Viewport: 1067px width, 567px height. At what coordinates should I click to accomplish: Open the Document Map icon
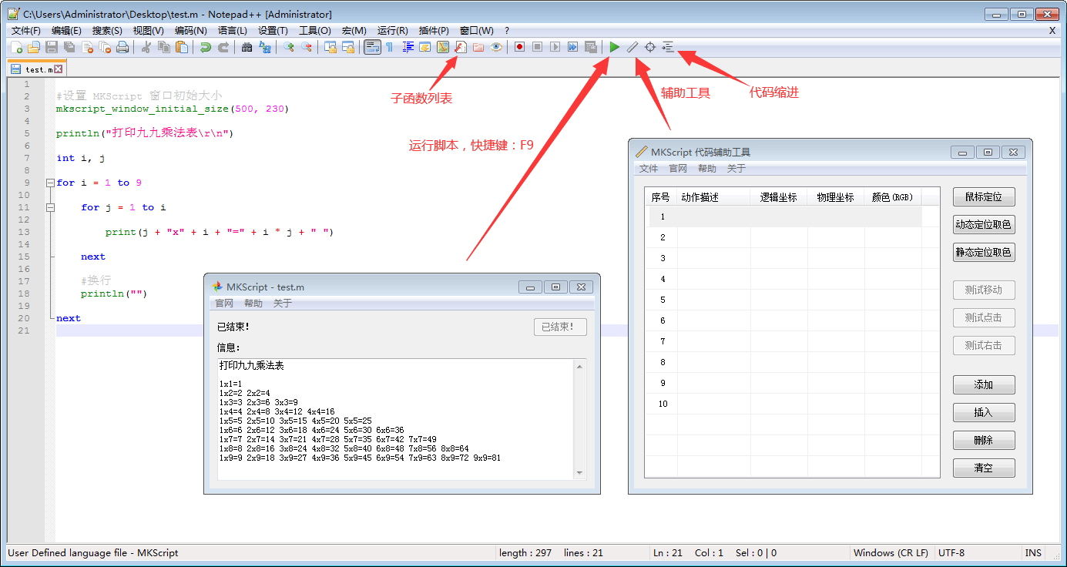(442, 47)
